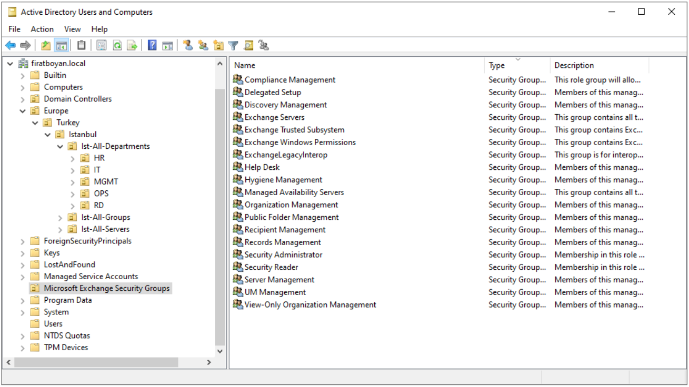Image resolution: width=689 pixels, height=387 pixels.
Task: Click the clipboard Paste toolbar icon
Action: [x=81, y=46]
